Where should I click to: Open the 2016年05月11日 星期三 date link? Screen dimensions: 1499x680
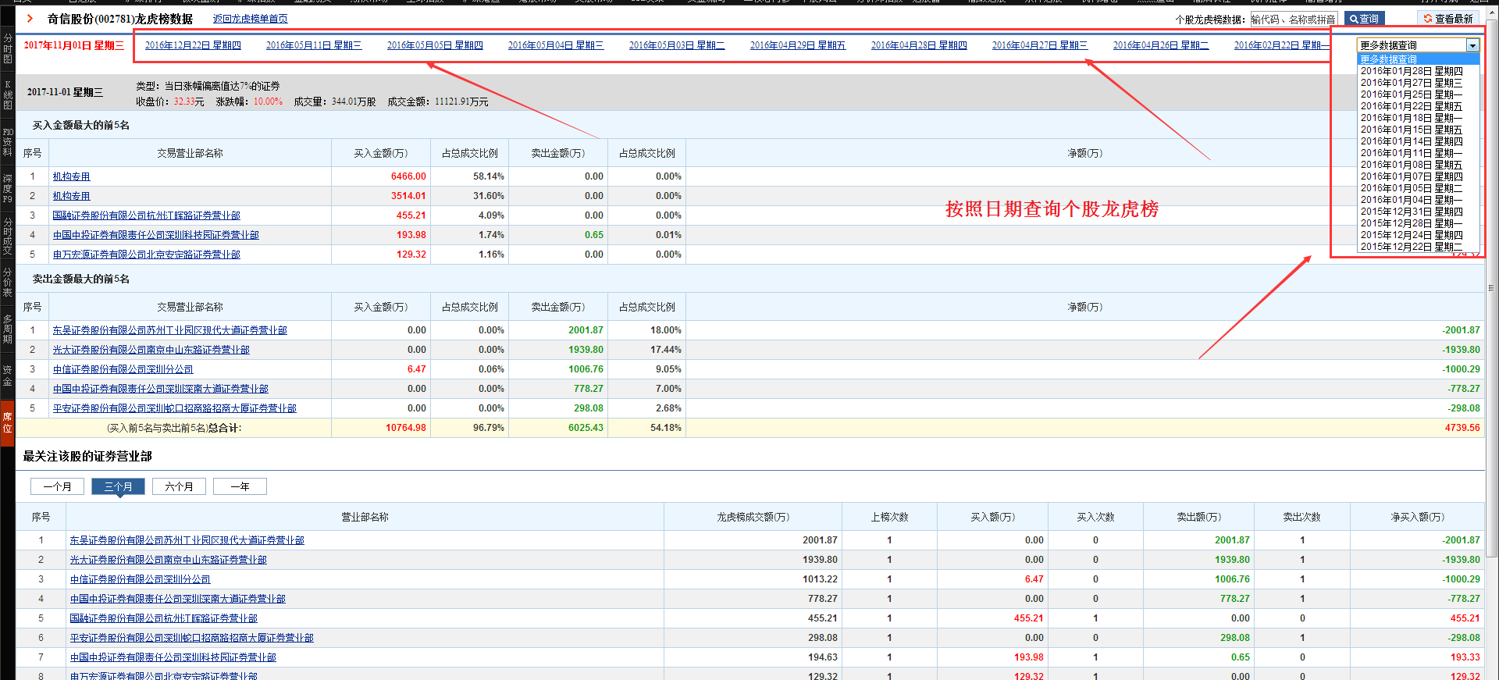pyautogui.click(x=314, y=45)
